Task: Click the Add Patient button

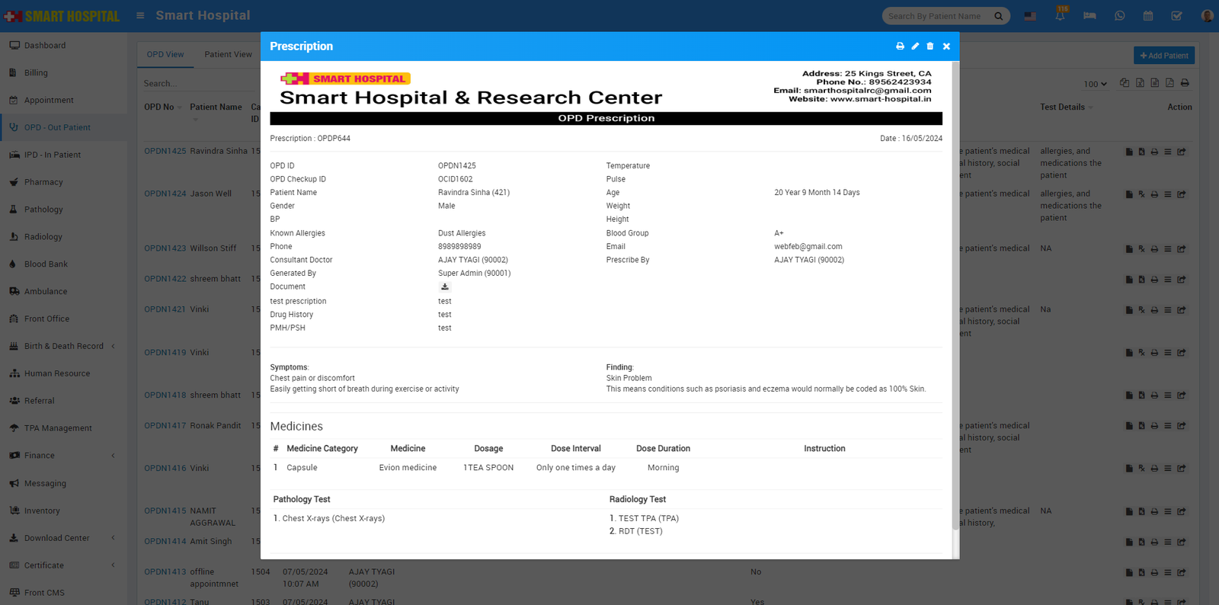Action: click(1163, 56)
